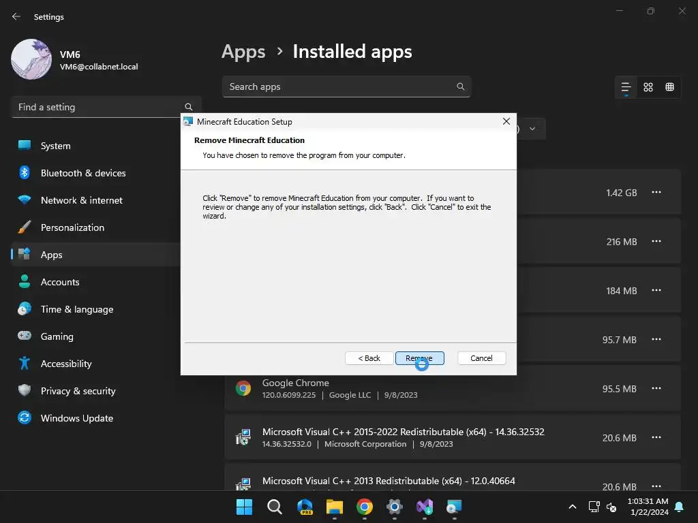Switch to list view layout icon

coord(626,87)
